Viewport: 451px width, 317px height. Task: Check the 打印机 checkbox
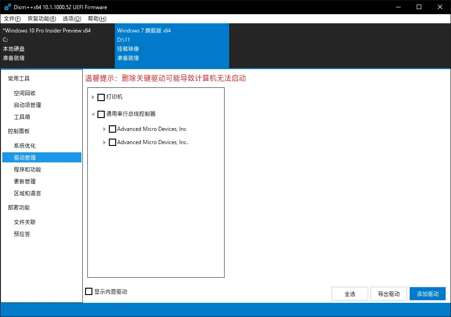(x=101, y=97)
